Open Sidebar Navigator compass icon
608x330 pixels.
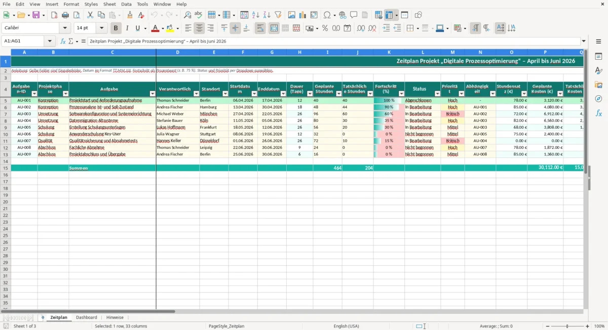pos(598,99)
